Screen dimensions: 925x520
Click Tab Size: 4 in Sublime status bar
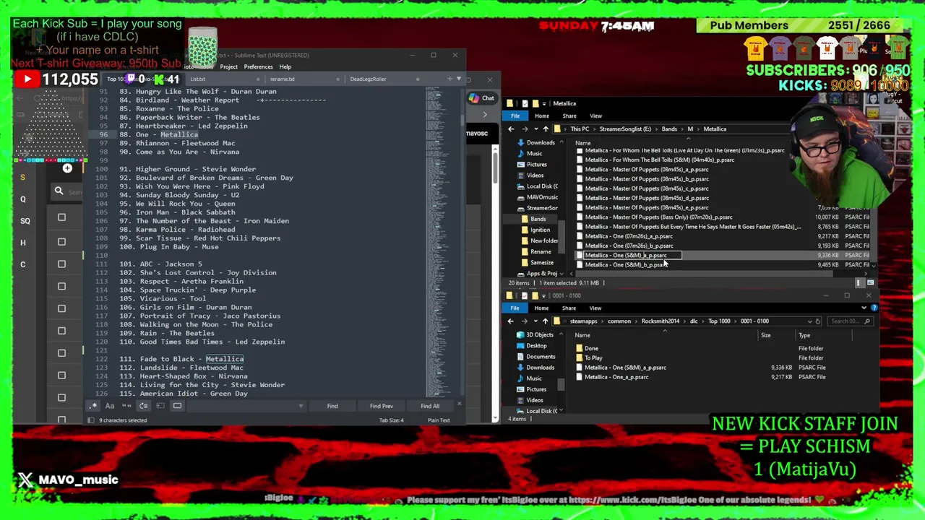click(391, 420)
